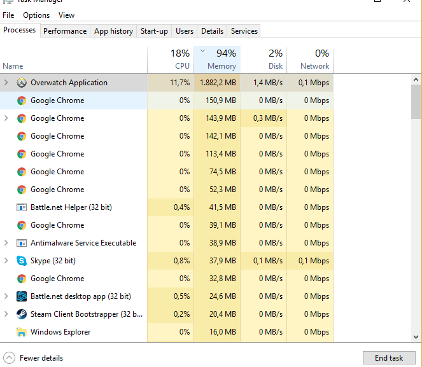Expand the Overwatch Application process group
The width and height of the screenshot is (422, 367).
click(x=6, y=83)
